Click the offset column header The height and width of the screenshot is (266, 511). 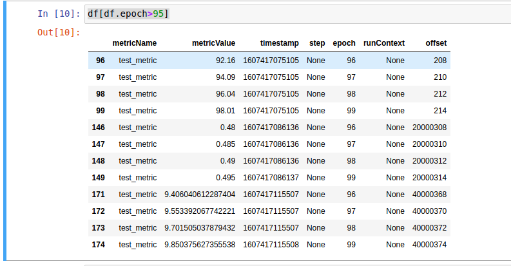click(436, 43)
